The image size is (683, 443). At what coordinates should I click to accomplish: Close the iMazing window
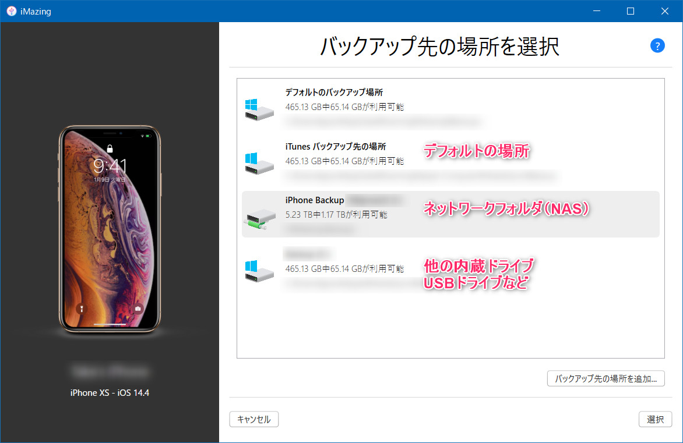[x=665, y=11]
